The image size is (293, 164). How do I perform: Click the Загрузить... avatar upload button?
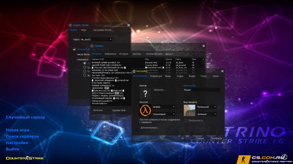tap(160, 90)
